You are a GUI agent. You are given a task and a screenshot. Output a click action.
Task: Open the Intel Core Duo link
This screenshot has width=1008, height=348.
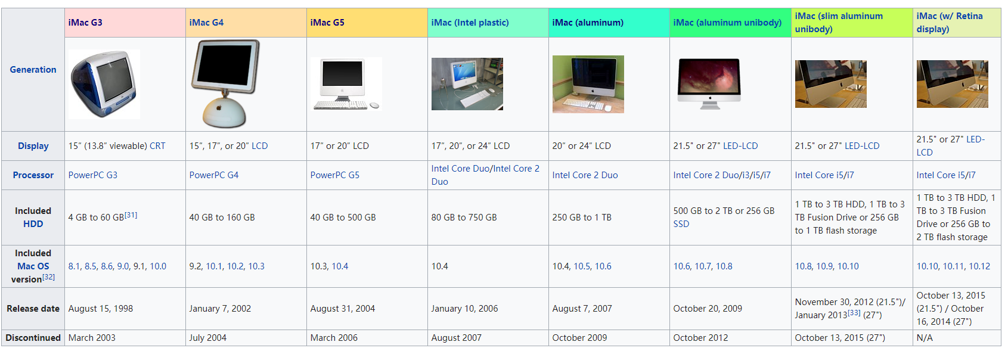[460, 169]
